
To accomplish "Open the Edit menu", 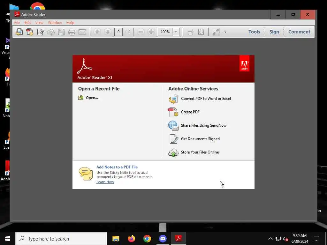I will point(27,23).
